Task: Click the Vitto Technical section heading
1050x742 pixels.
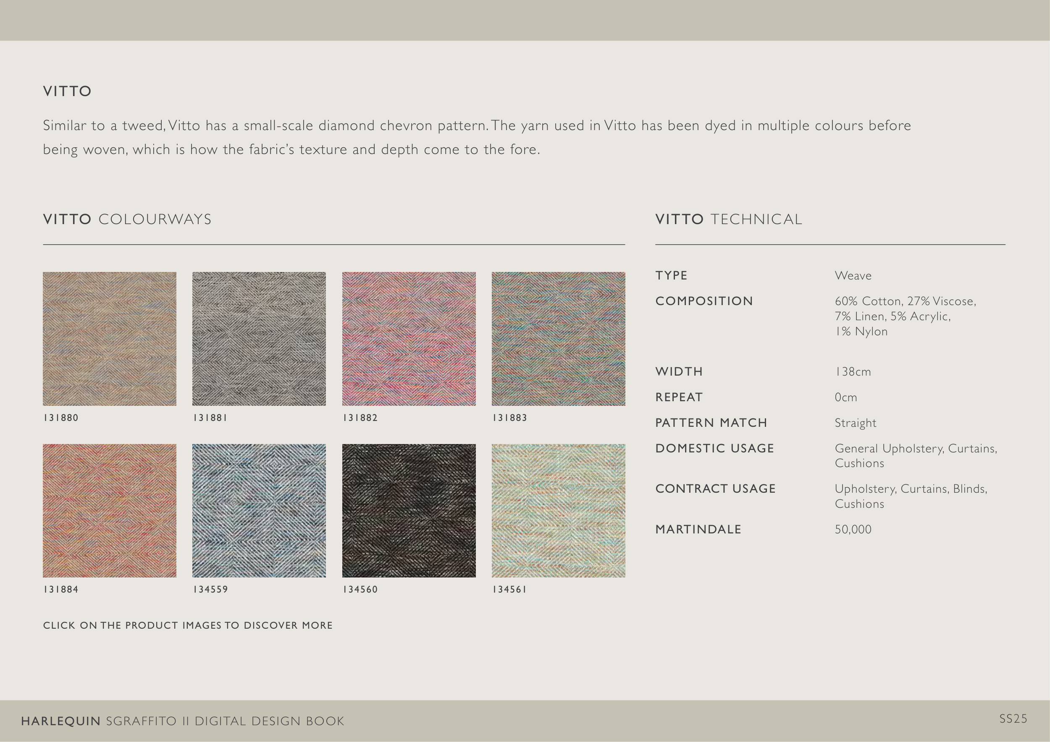Action: point(729,219)
